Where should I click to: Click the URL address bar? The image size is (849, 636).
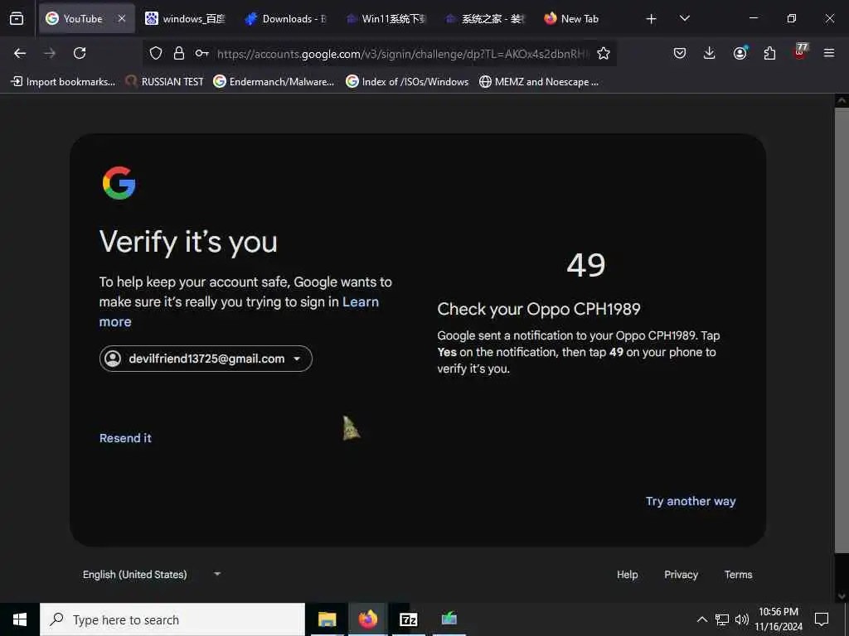[x=402, y=54]
